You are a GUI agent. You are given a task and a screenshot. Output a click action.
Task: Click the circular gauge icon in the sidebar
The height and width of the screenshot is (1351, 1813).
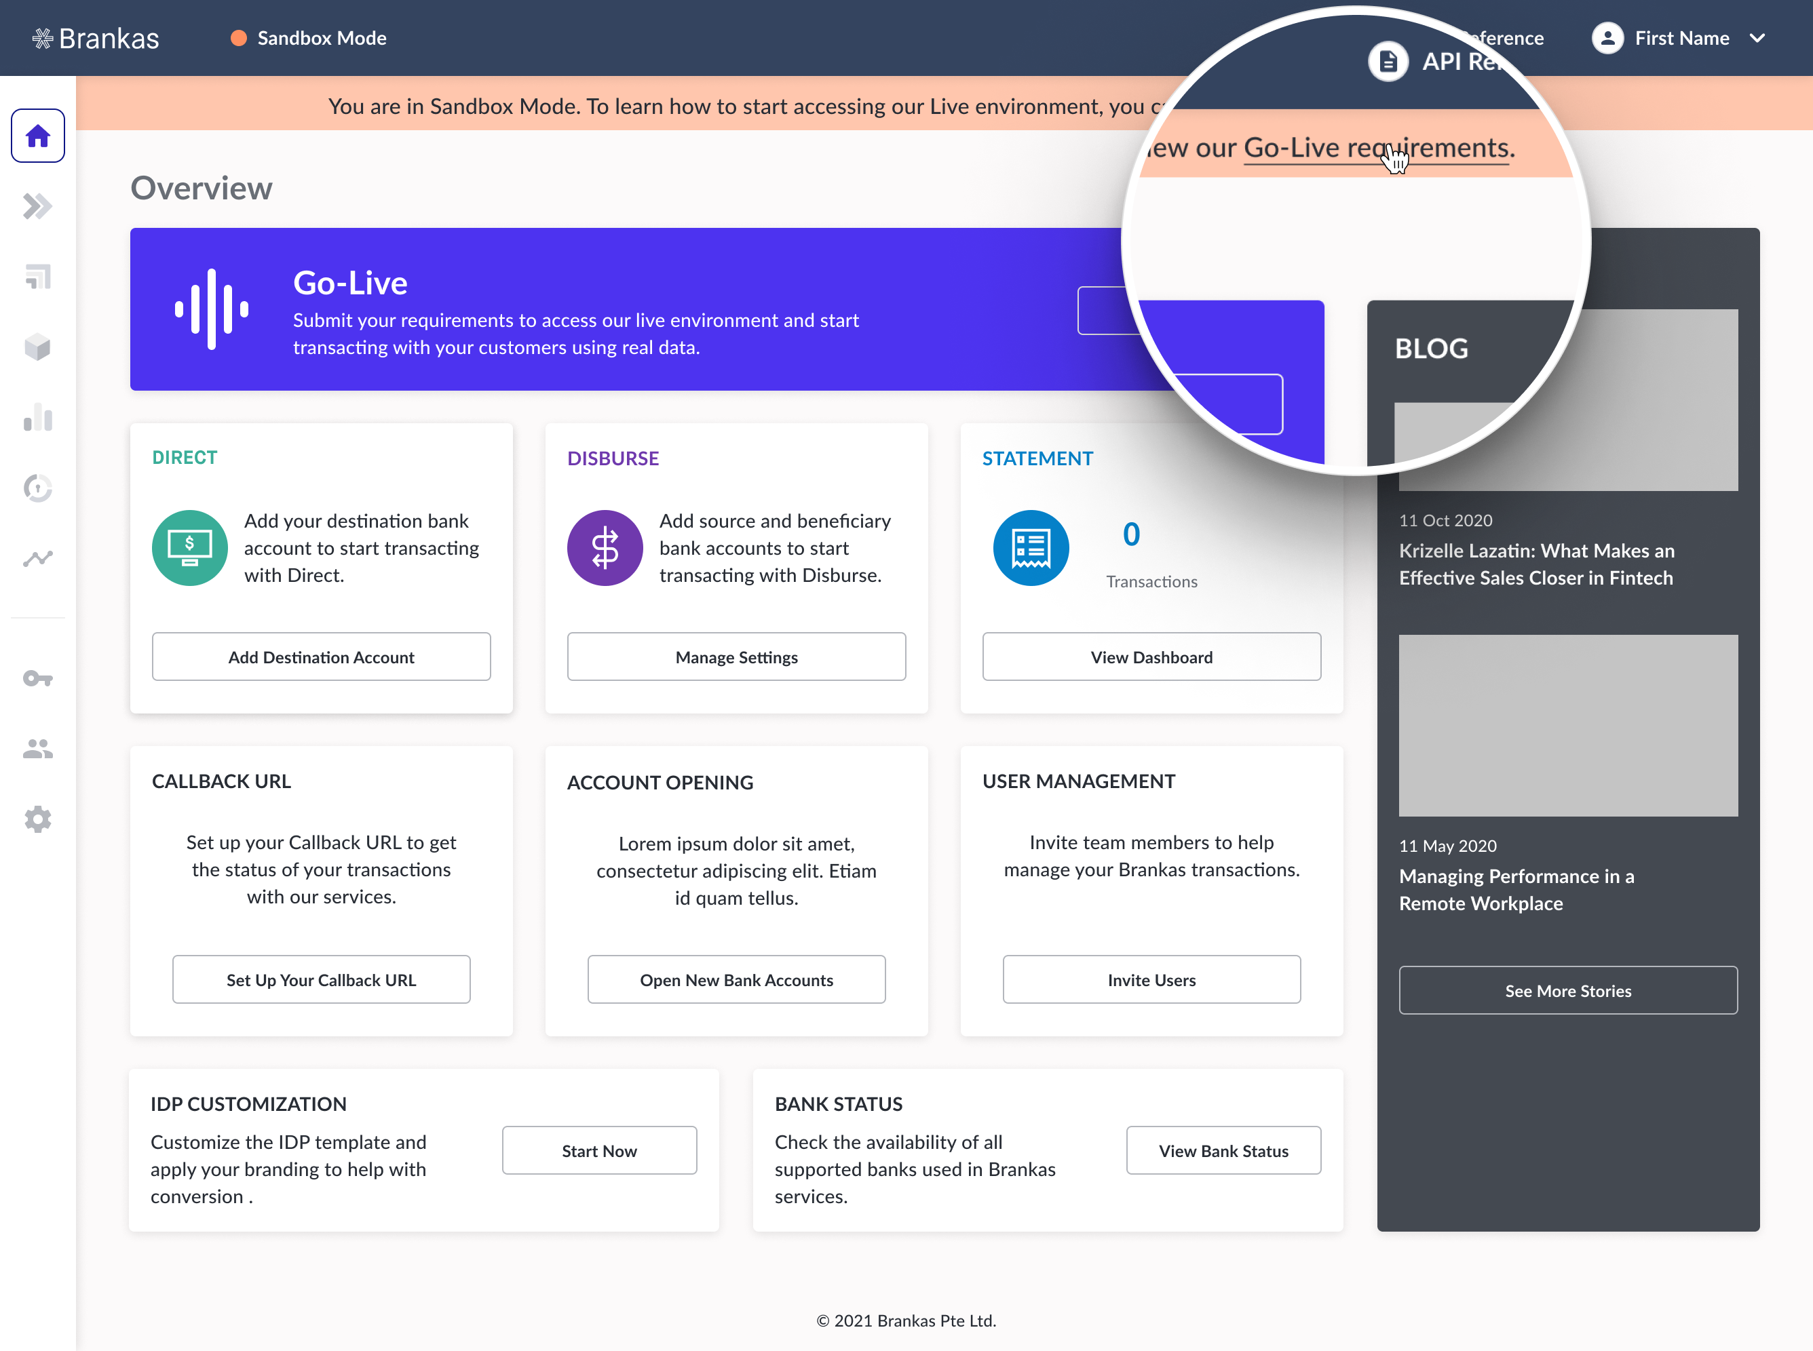click(37, 488)
